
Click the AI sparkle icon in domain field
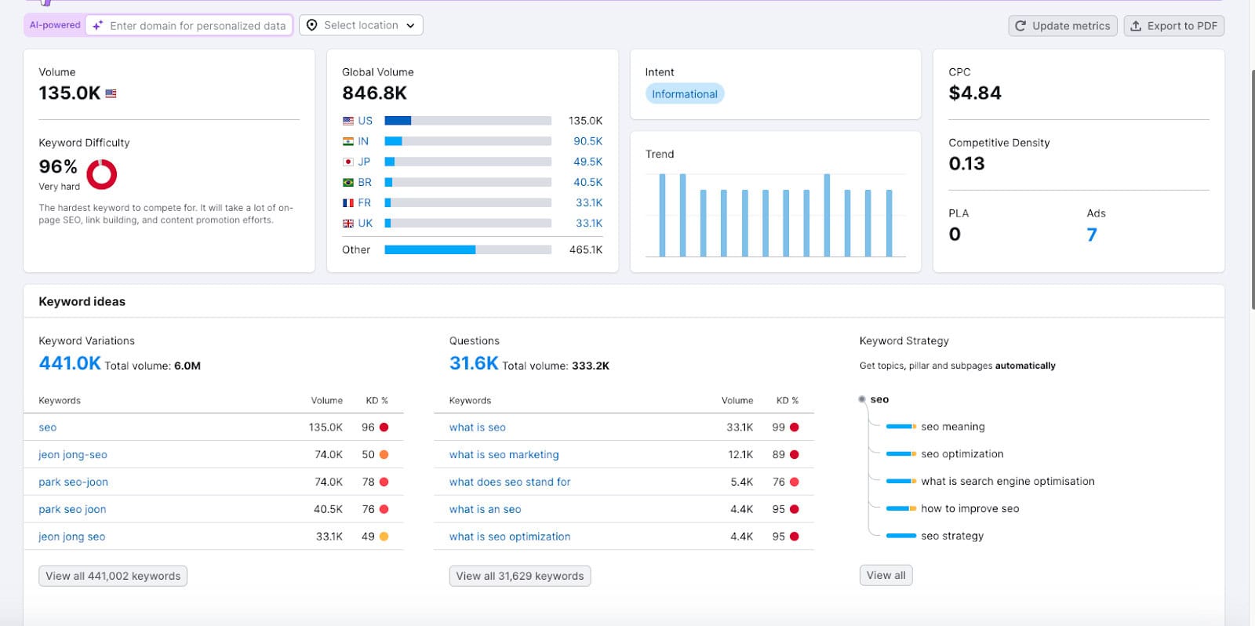click(x=98, y=26)
